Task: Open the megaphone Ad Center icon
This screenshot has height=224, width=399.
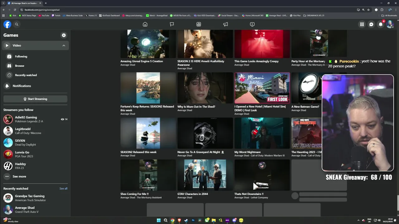Action: click(225, 24)
